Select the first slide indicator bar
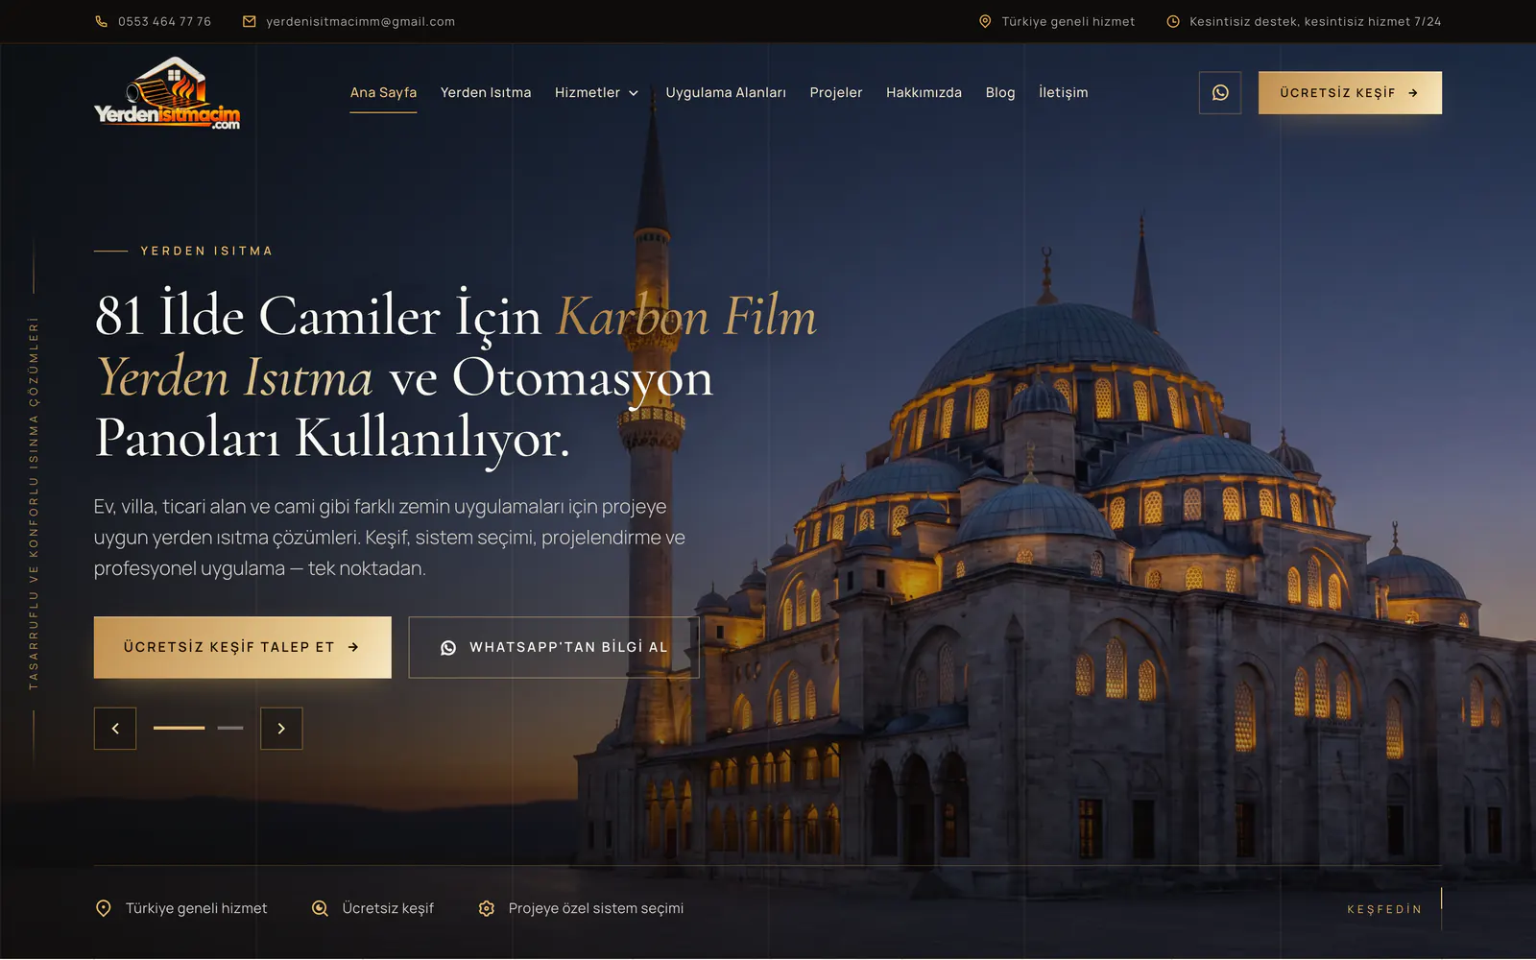The height and width of the screenshot is (960, 1536). [x=180, y=728]
